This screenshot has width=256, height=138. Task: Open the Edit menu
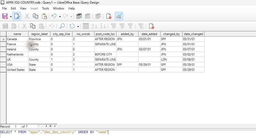13,8
